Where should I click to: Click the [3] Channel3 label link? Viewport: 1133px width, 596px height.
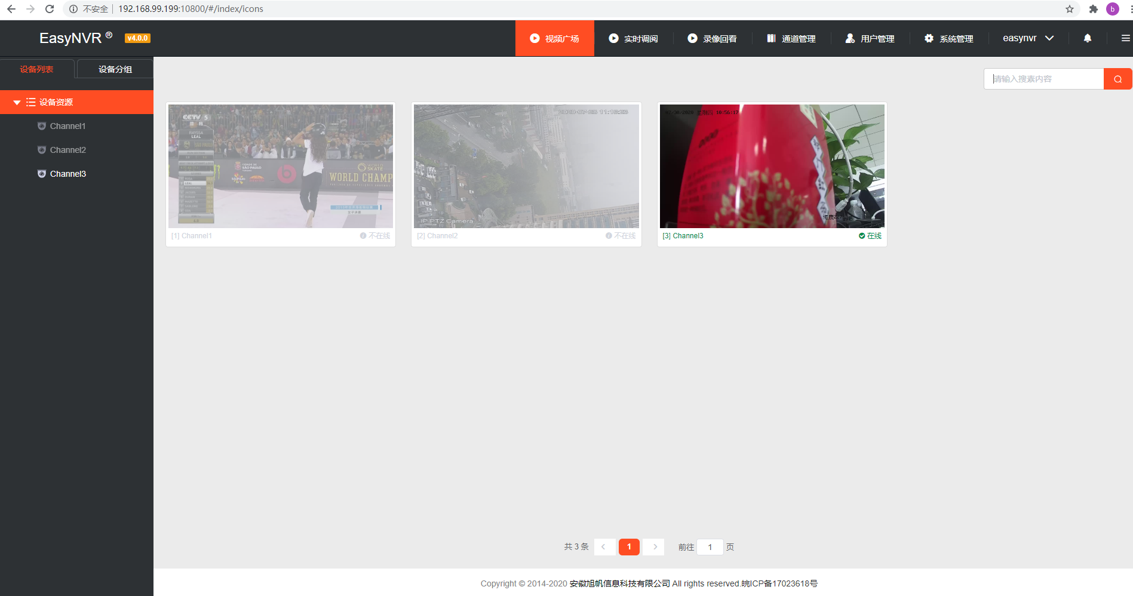[683, 236]
